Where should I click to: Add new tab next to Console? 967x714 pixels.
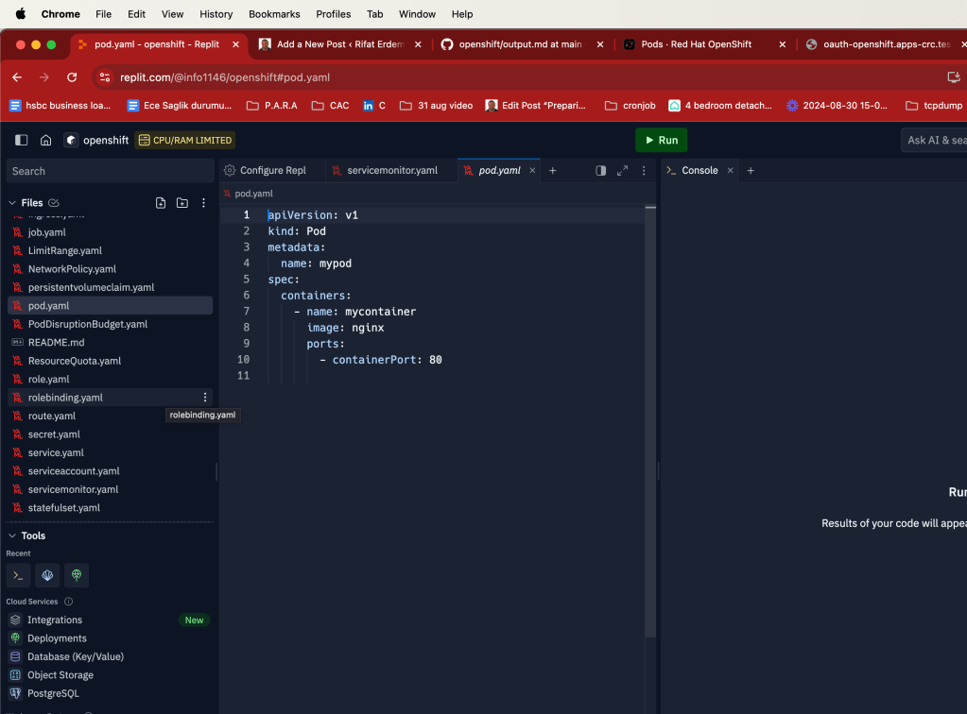(x=751, y=170)
